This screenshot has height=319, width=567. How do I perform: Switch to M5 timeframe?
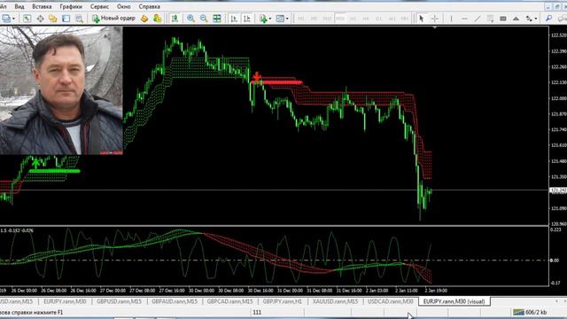click(314, 19)
